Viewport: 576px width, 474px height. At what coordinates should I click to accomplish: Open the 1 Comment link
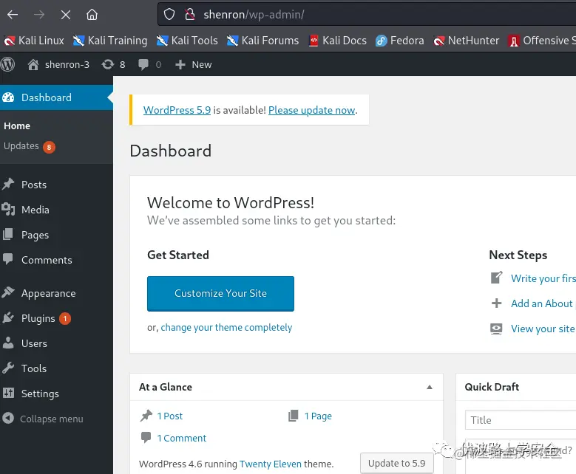click(182, 438)
